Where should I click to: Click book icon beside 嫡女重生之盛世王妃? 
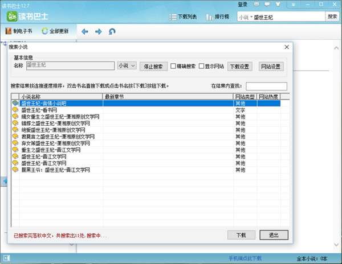pos(15,116)
